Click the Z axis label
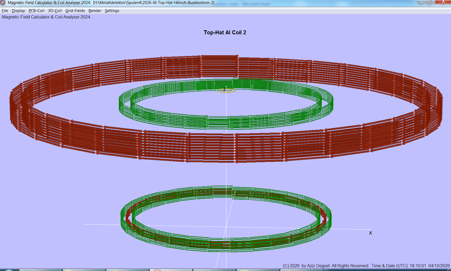 [x=224, y=89]
